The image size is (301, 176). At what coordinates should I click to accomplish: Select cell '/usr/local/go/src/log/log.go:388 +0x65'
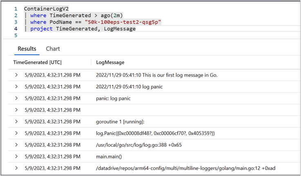tap(139, 145)
